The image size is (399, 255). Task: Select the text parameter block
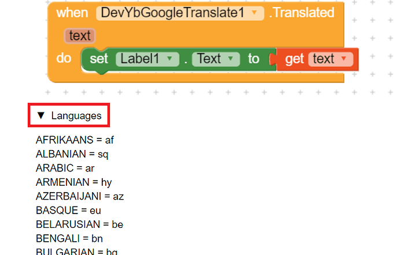[x=80, y=36]
